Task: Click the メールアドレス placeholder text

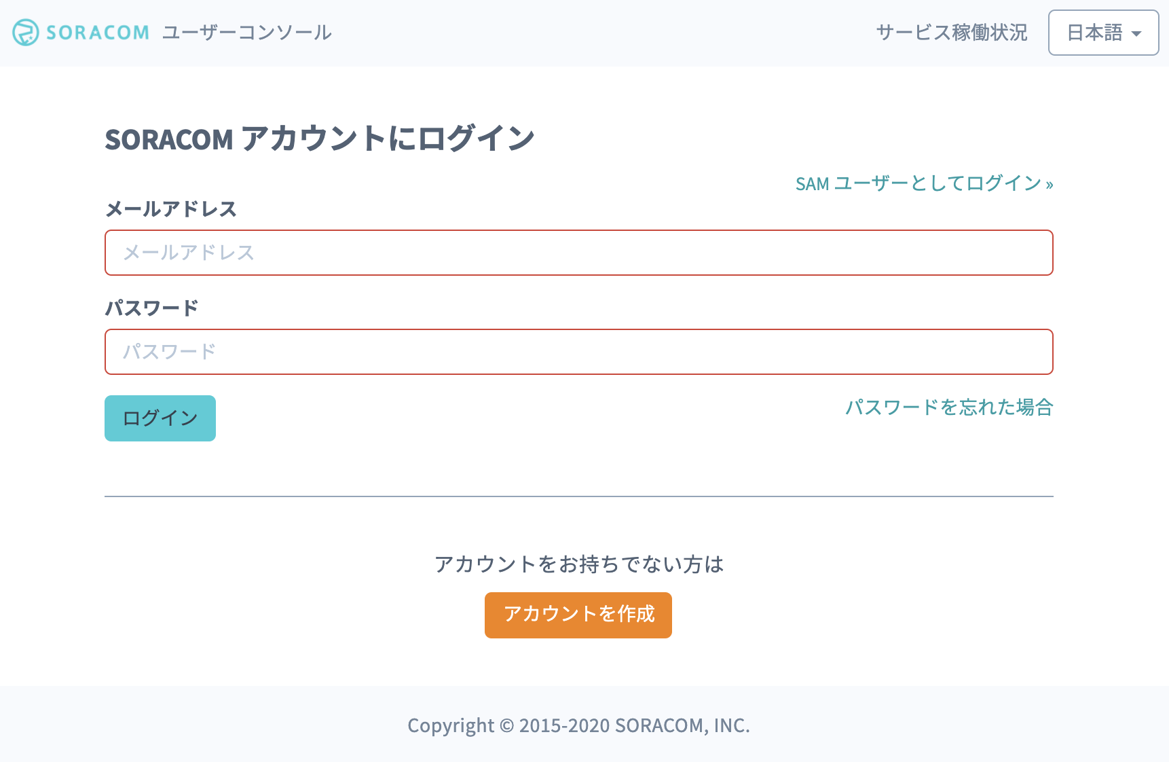Action: pyautogui.click(x=189, y=253)
